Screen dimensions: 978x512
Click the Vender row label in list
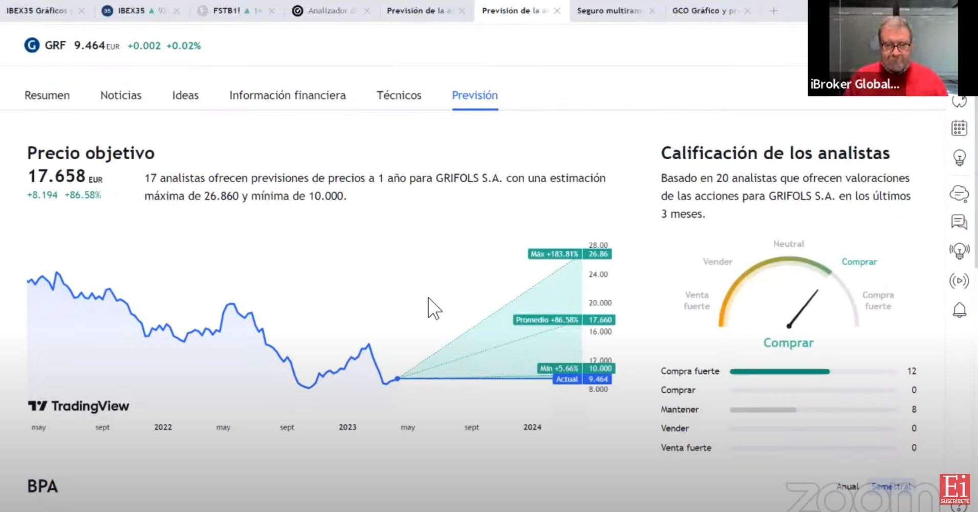click(x=675, y=429)
